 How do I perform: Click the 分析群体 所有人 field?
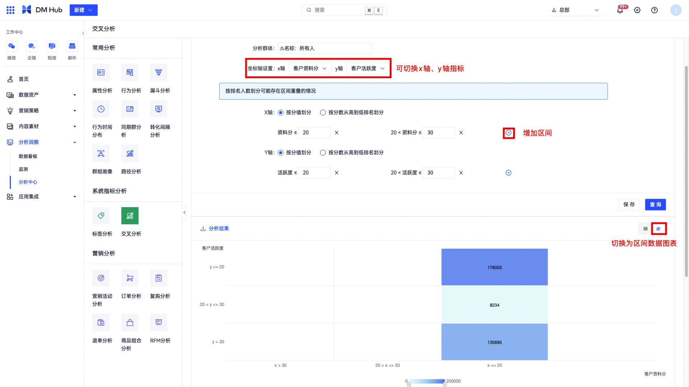[x=325, y=48]
